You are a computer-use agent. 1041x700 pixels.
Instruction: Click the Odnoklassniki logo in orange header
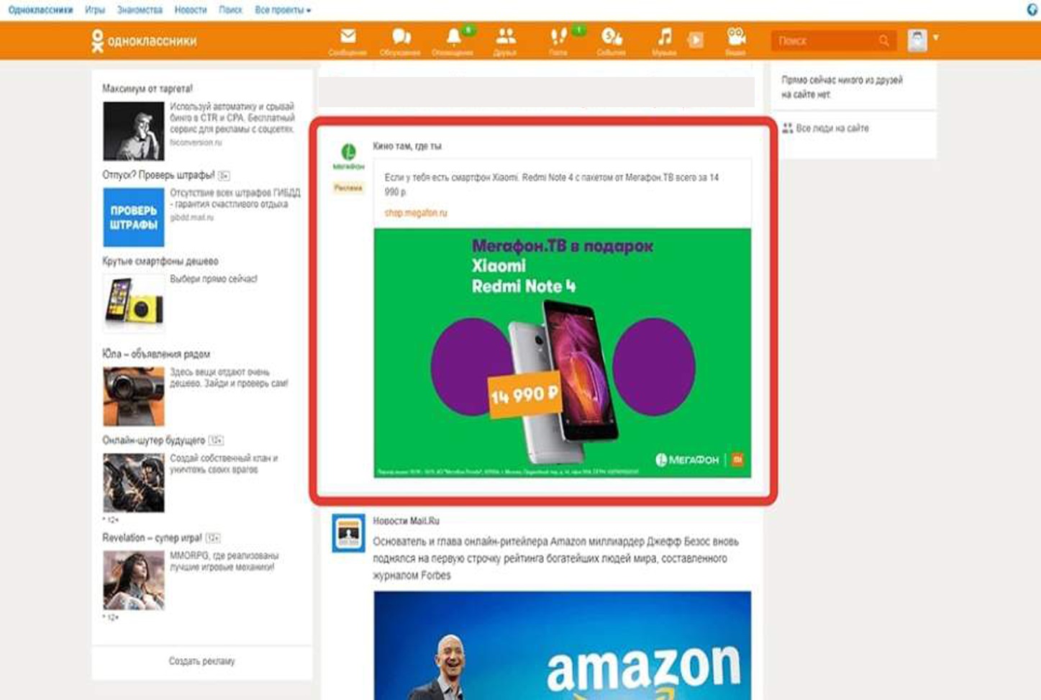click(x=144, y=41)
